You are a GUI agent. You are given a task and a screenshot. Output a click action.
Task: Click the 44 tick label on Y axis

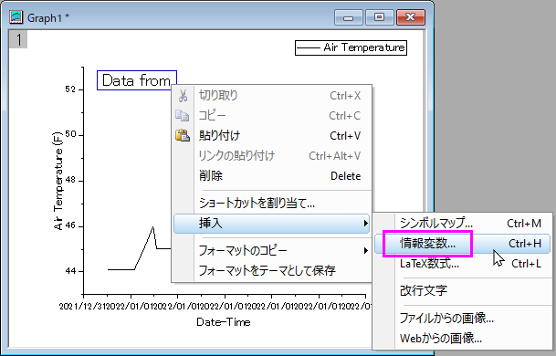click(70, 271)
